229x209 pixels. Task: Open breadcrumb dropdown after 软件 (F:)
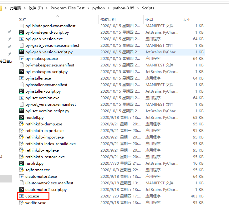click(47, 8)
